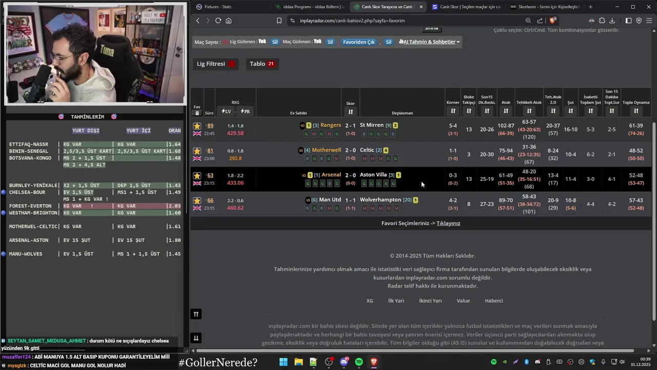Viewport: 657px width, 370px height.
Task: Open a new browser tab
Action: 590,7
